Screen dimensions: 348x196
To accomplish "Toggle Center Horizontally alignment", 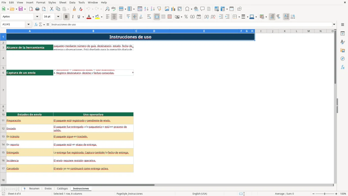I will coord(114,17).
